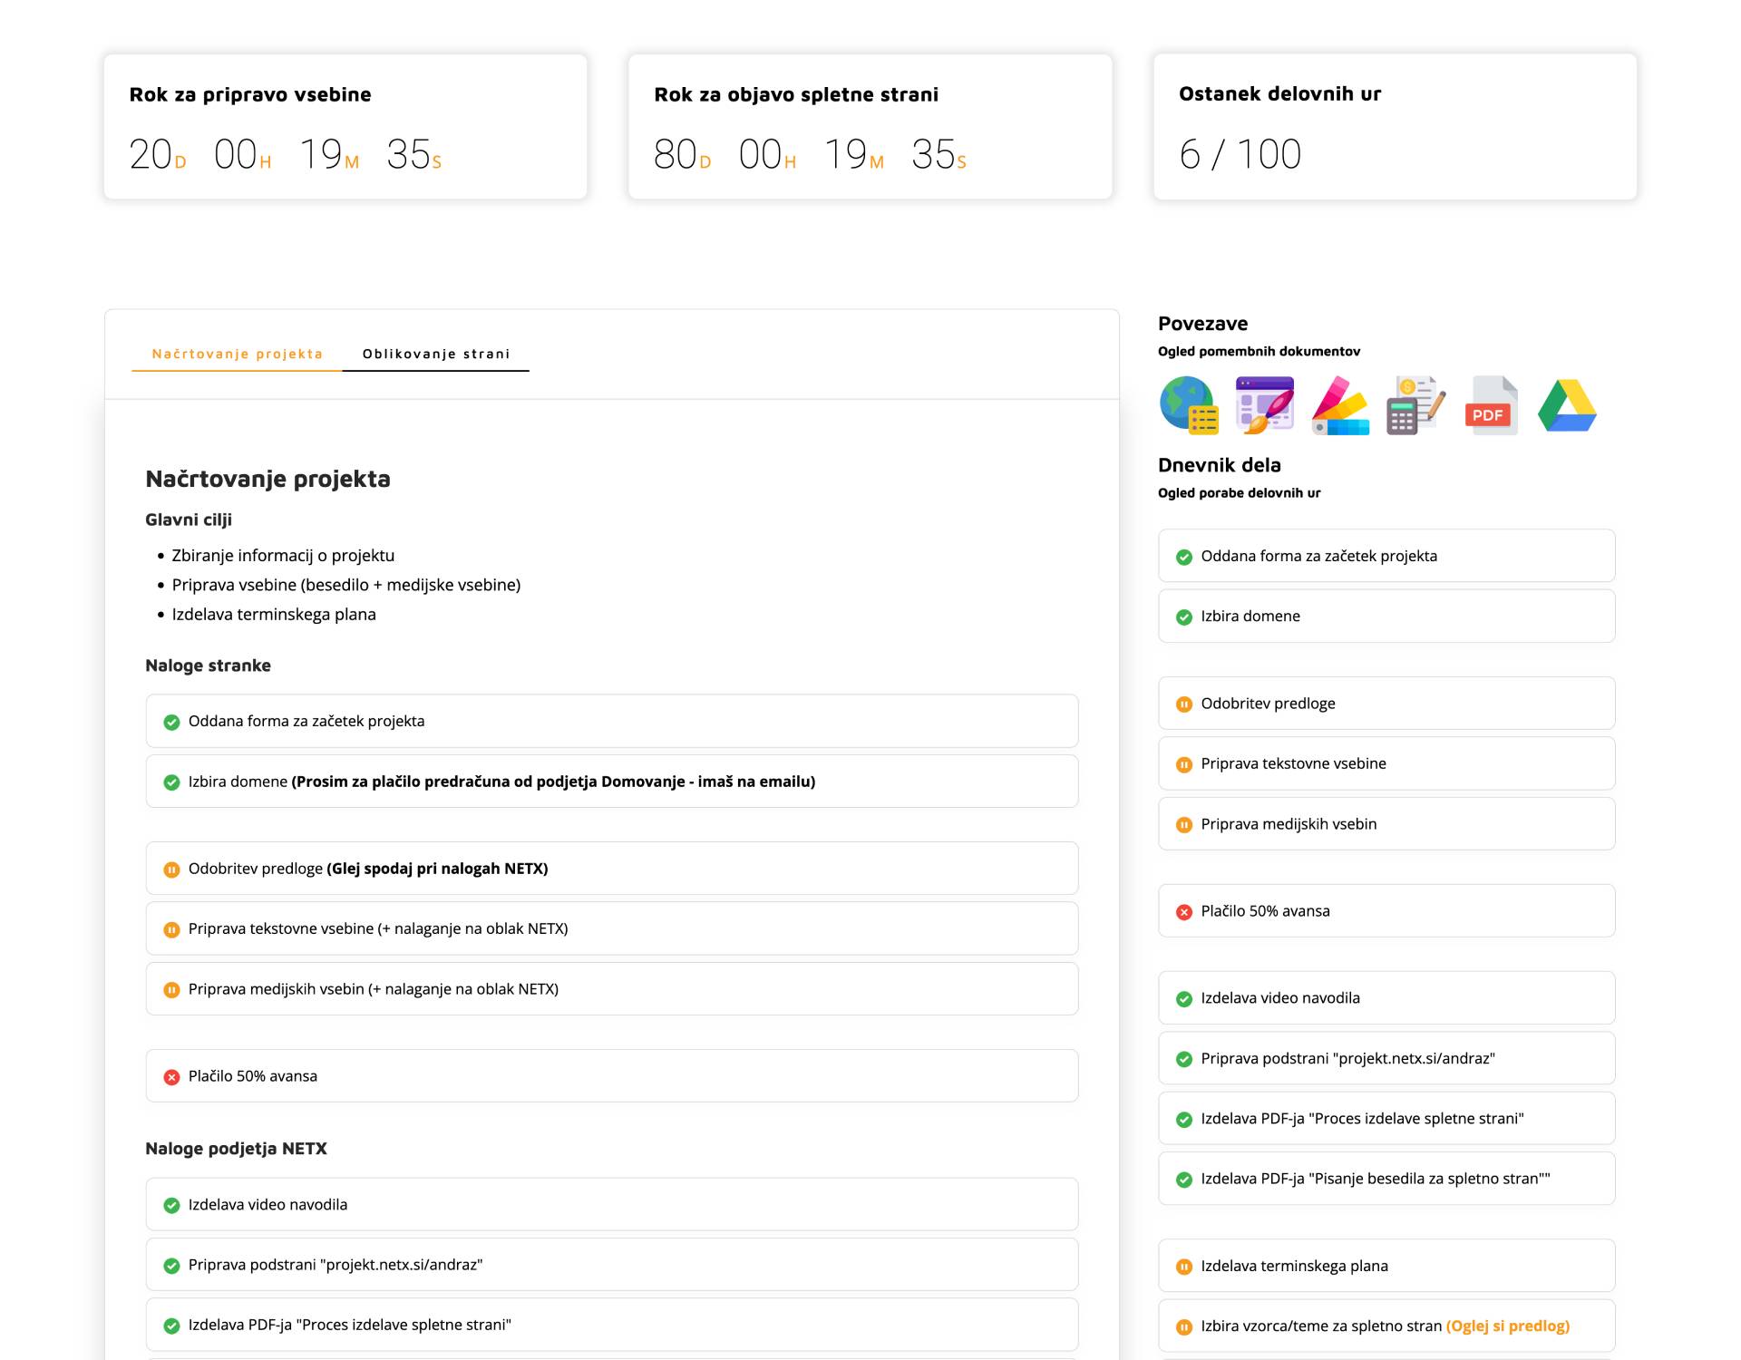Open the Google Drive icon link
Viewport: 1741px width, 1360px height.
[1567, 405]
